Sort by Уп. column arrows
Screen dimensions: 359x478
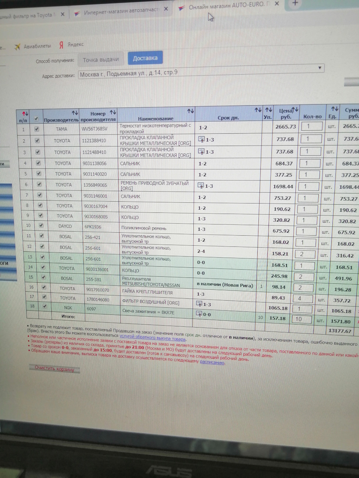(269, 110)
